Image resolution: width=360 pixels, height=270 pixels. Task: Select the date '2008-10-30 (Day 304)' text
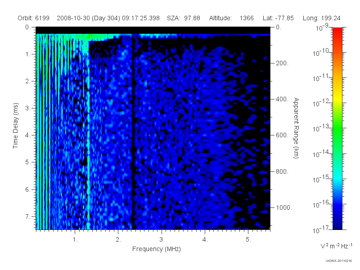(88, 18)
